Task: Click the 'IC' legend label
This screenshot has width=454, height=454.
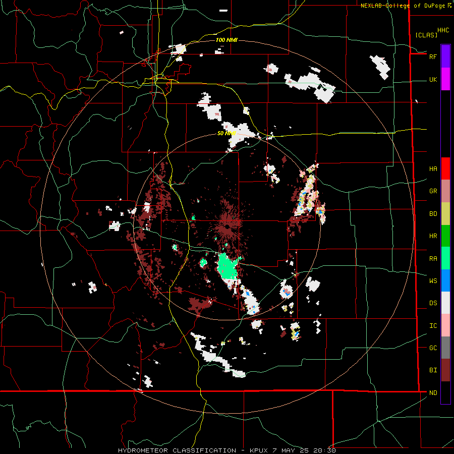Action: point(433,325)
